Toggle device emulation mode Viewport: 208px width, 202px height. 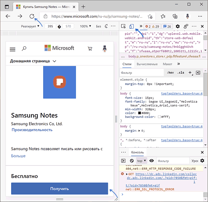point(131,26)
